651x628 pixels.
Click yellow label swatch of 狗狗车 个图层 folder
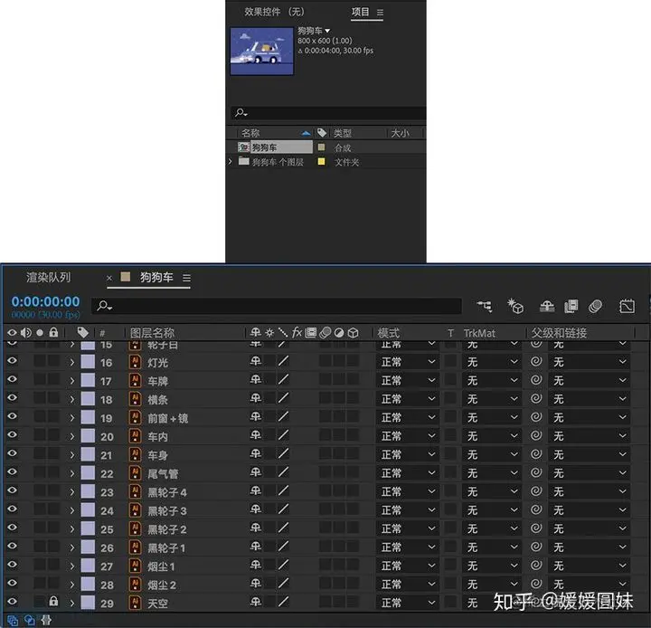(321, 162)
